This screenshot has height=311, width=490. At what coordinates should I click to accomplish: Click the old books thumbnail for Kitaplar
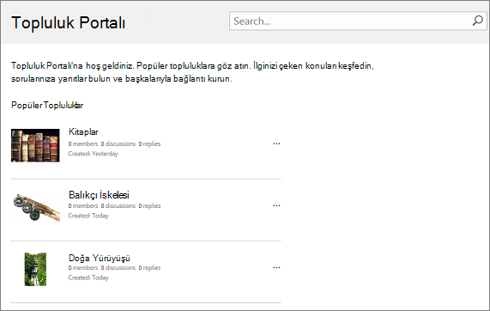pos(35,145)
